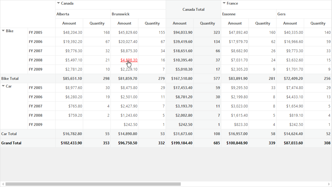The image size is (332, 187).
Task: Click the Alberta Amount column header
Action: coord(69,23)
